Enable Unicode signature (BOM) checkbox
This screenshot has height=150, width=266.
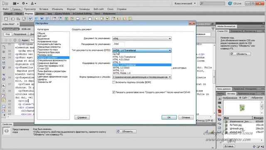[113, 82]
